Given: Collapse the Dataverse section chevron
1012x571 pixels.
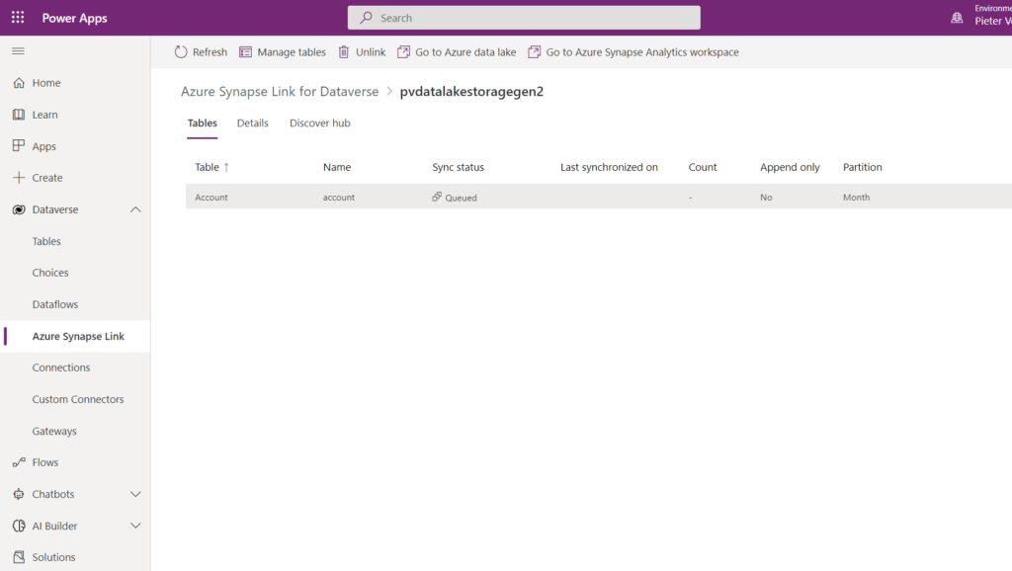Looking at the screenshot, I should click(135, 209).
